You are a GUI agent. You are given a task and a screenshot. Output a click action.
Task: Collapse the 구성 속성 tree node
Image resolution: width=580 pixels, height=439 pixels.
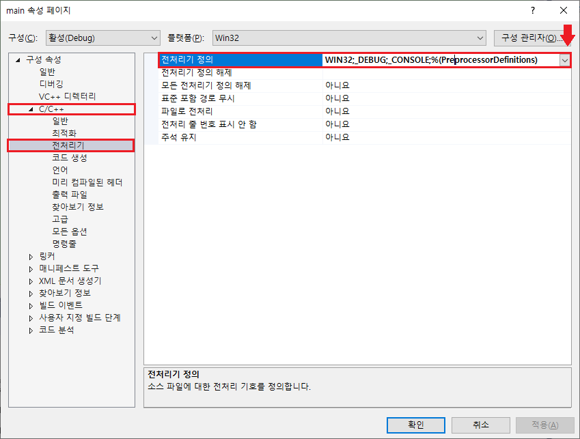[x=18, y=60]
